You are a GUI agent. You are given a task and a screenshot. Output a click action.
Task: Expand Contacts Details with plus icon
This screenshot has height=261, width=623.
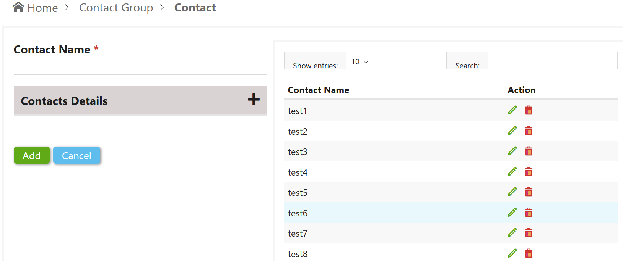point(254,99)
